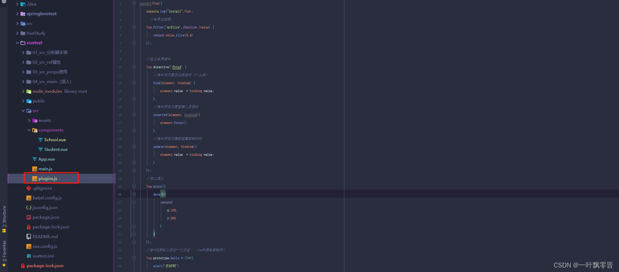Open School.vue in the editor
Image resolution: width=619 pixels, height=272 pixels.
coord(55,140)
